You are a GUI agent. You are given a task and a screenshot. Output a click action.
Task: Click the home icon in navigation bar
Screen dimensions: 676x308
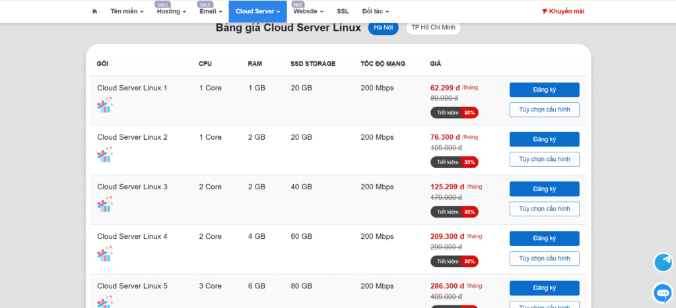pos(95,11)
